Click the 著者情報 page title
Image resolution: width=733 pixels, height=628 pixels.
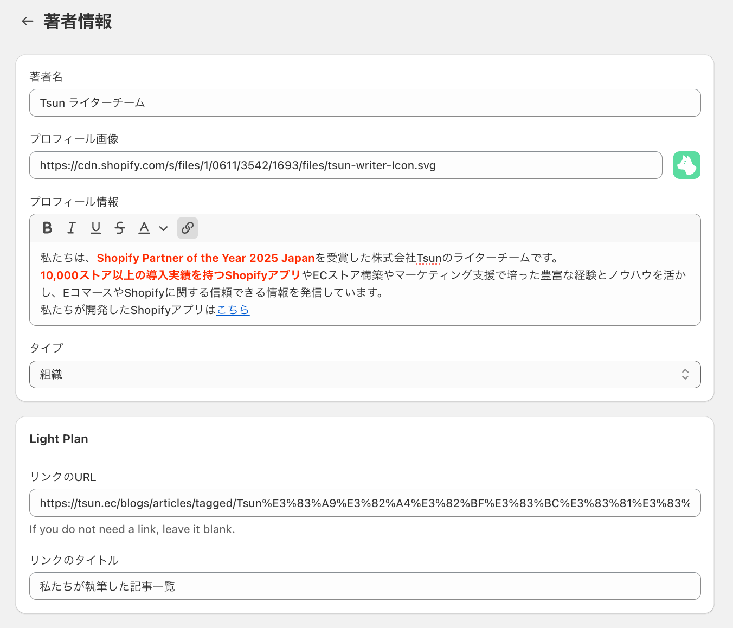pos(78,22)
